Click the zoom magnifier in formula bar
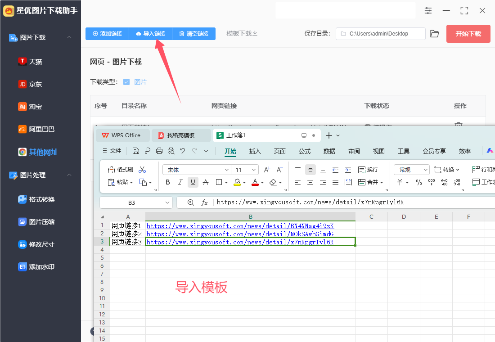Screen dimensions: 495x342 click(x=191, y=202)
